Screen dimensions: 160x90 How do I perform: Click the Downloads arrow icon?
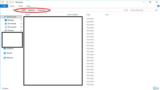coord(6,23)
